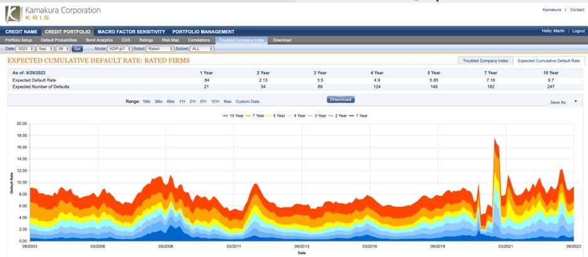Go to Default Probabilities submenu
The height and width of the screenshot is (257, 588).
click(59, 40)
